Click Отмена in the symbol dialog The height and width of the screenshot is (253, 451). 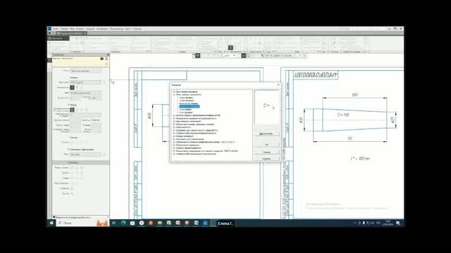[x=266, y=152]
